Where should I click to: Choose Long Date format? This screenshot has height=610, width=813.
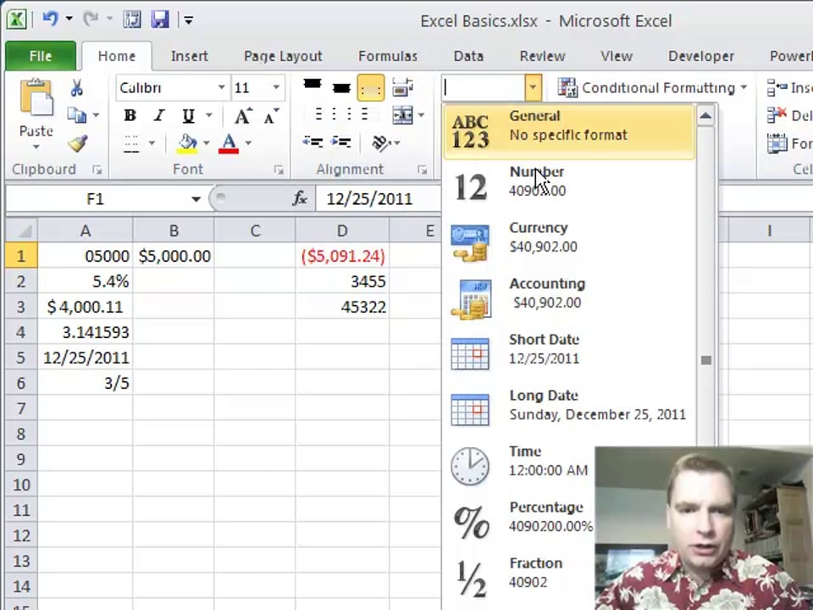click(569, 410)
